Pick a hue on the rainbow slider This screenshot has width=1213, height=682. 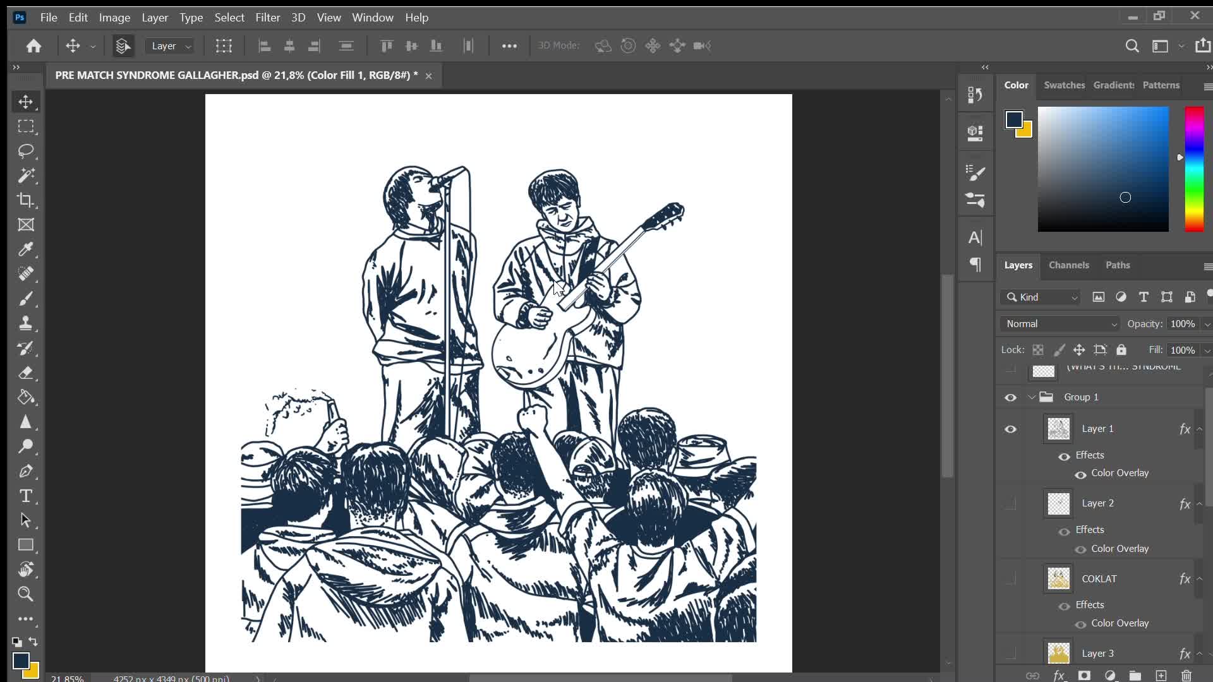[1194, 169]
